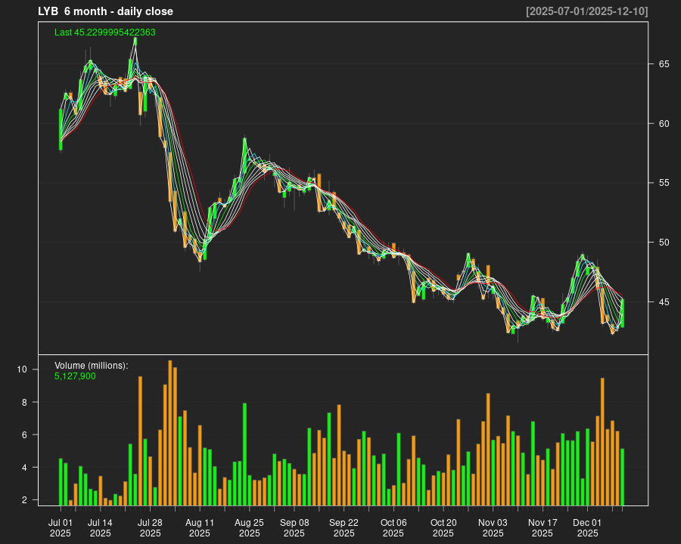
Task: Click the 2 volume axis label
Action: [25, 500]
